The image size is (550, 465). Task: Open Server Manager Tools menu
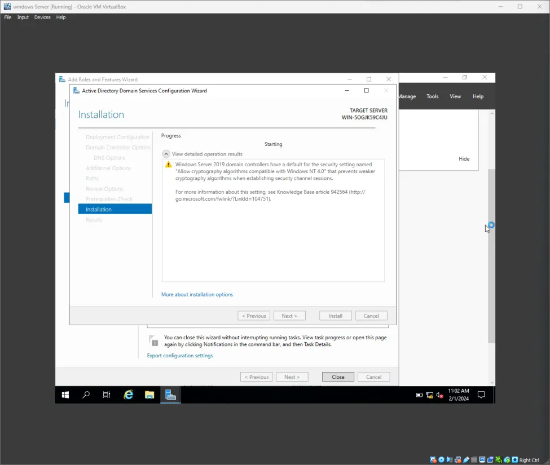pyautogui.click(x=433, y=96)
